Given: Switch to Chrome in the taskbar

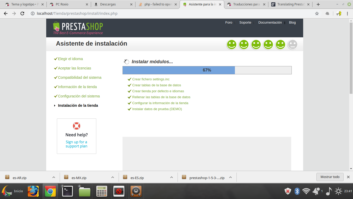Looking at the screenshot, I should point(50,191).
